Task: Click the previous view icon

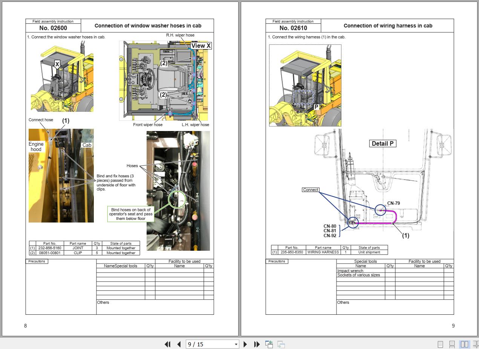Action: tap(269, 344)
